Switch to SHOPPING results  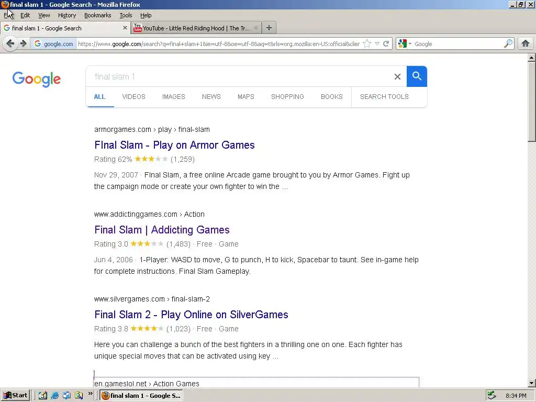point(287,97)
